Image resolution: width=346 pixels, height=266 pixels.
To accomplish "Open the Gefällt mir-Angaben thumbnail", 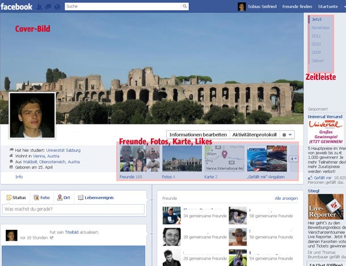I will [x=267, y=158].
